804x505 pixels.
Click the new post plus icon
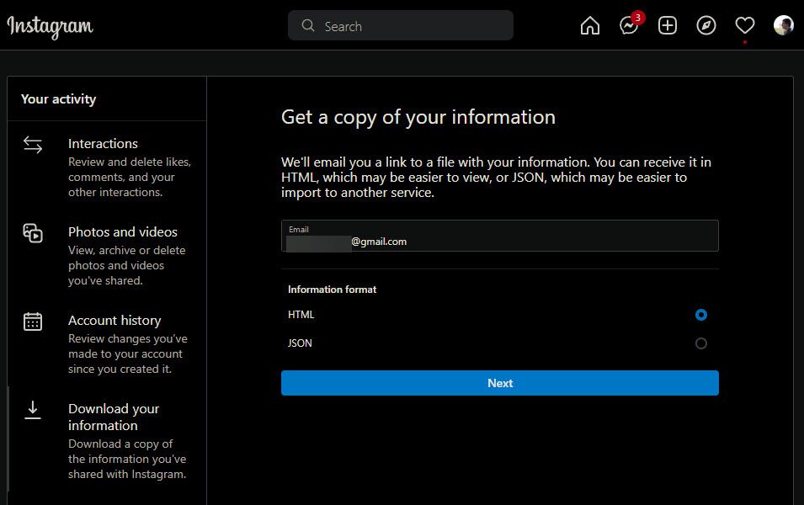tap(668, 26)
